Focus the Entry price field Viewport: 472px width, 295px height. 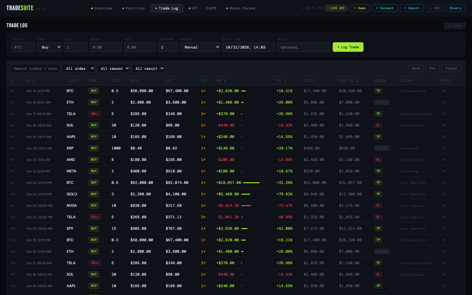(106, 47)
